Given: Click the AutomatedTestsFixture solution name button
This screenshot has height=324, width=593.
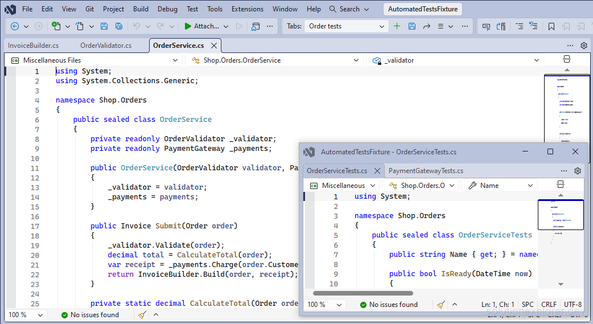Looking at the screenshot, I should pyautogui.click(x=423, y=9).
